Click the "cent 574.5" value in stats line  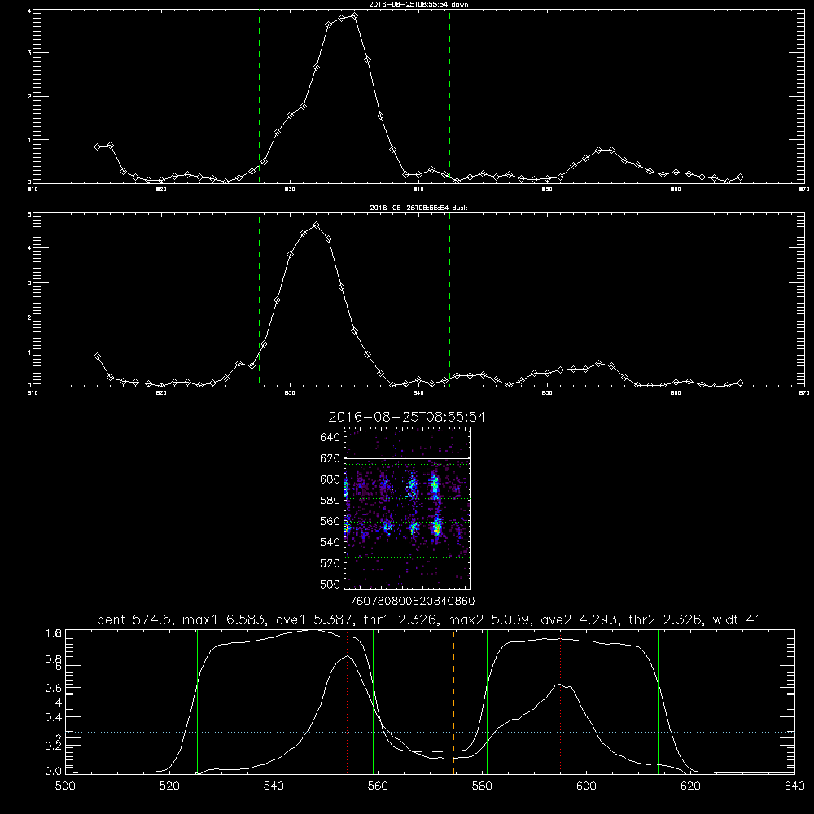click(x=133, y=619)
